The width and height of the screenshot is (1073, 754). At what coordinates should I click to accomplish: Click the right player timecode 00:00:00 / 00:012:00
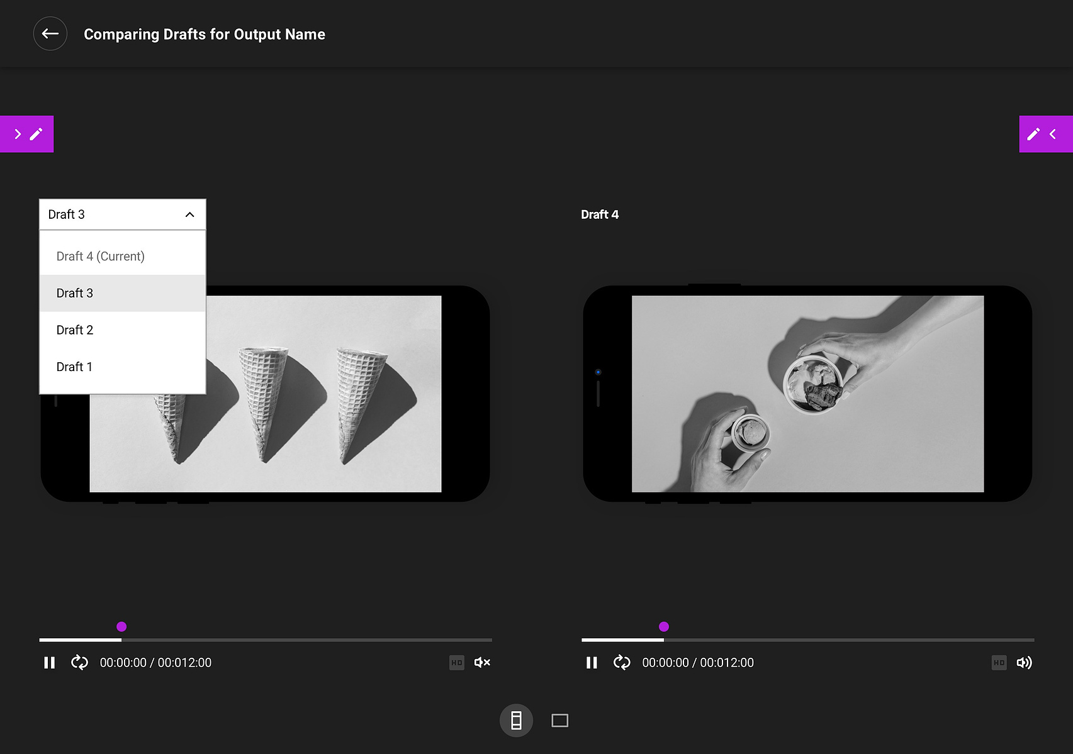tap(698, 663)
